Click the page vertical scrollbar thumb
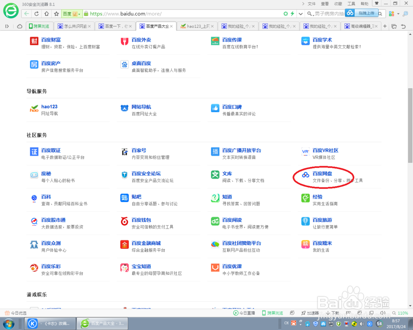Screen dimensions: 413x330 click(x=410, y=125)
